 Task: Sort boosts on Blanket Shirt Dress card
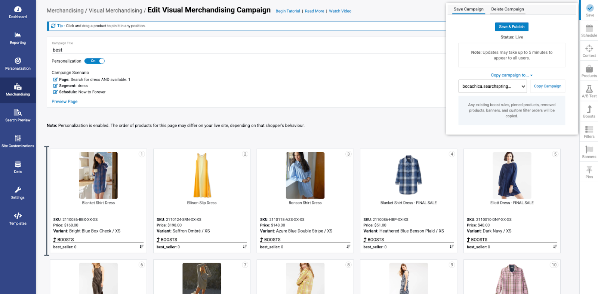(x=141, y=247)
